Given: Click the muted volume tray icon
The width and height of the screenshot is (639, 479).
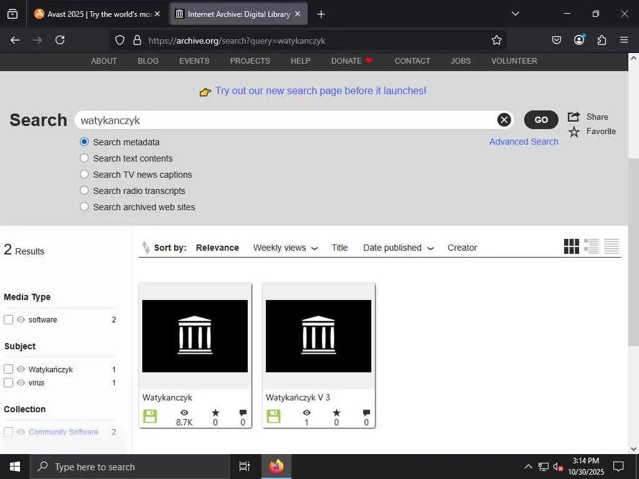Looking at the screenshot, I should point(558,467).
